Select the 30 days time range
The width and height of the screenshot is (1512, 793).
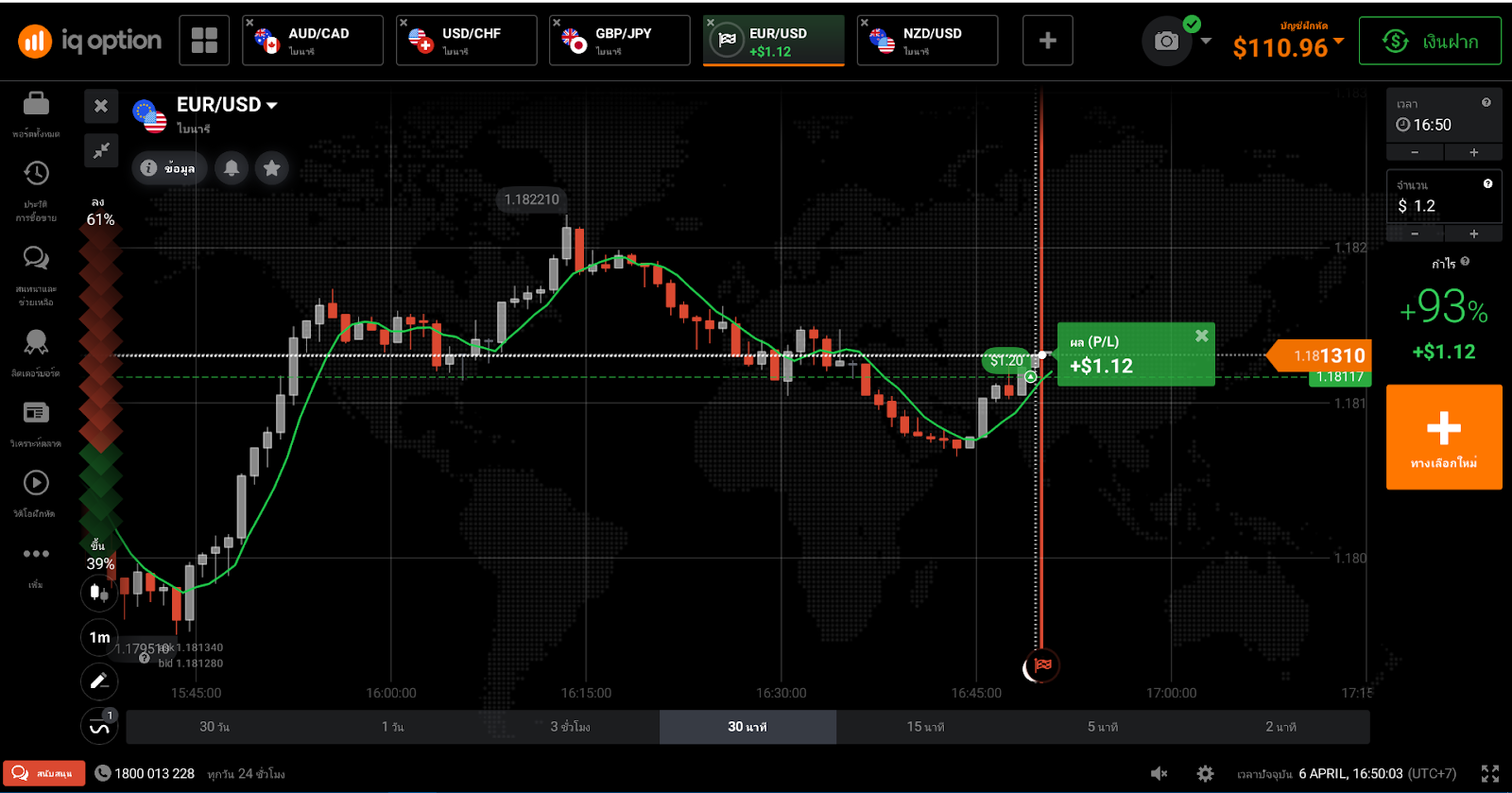point(215,727)
